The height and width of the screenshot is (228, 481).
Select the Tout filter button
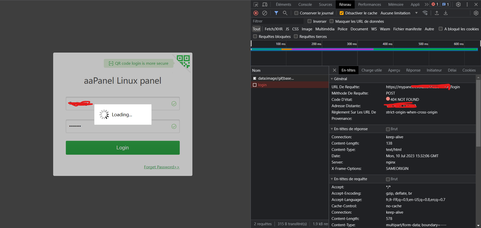256,29
